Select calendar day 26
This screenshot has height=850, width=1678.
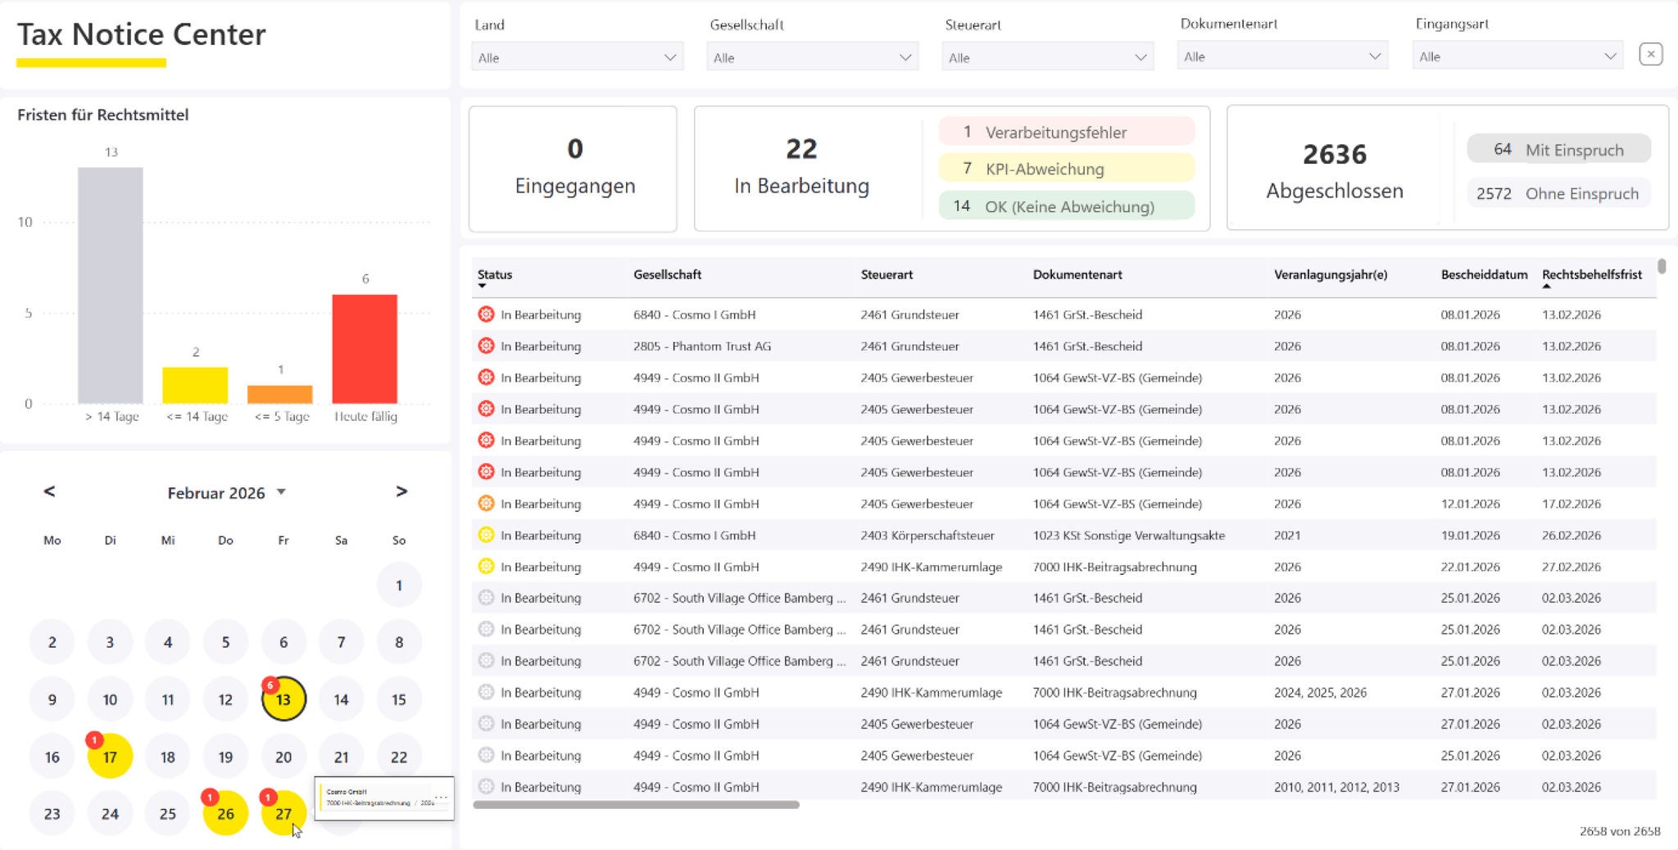pyautogui.click(x=225, y=813)
